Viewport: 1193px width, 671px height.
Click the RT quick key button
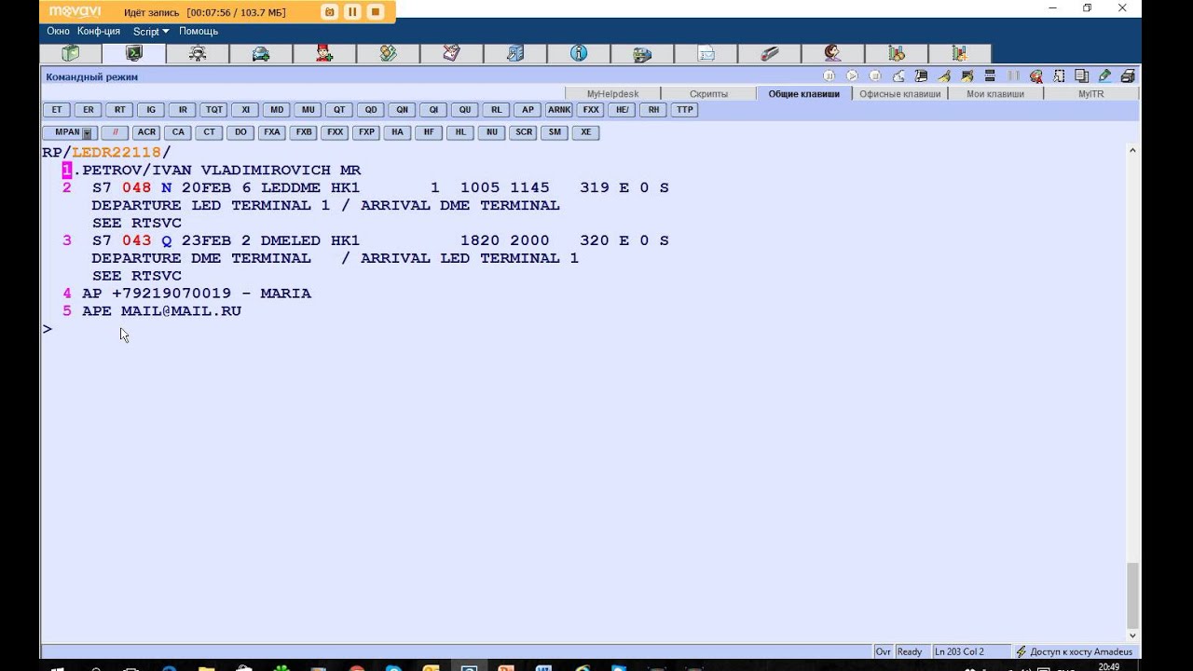coord(120,110)
